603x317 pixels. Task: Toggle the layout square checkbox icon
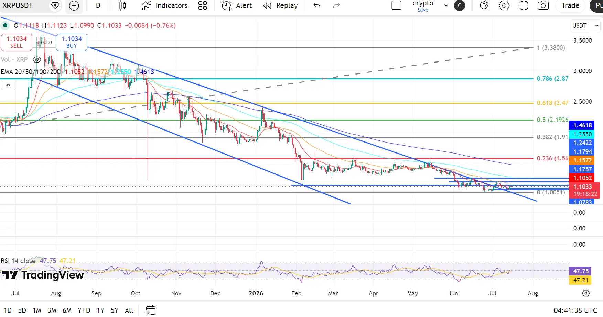click(397, 5)
